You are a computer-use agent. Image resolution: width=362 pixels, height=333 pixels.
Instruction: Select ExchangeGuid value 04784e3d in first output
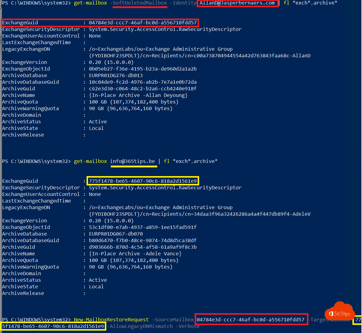pyautogui.click(x=143, y=23)
